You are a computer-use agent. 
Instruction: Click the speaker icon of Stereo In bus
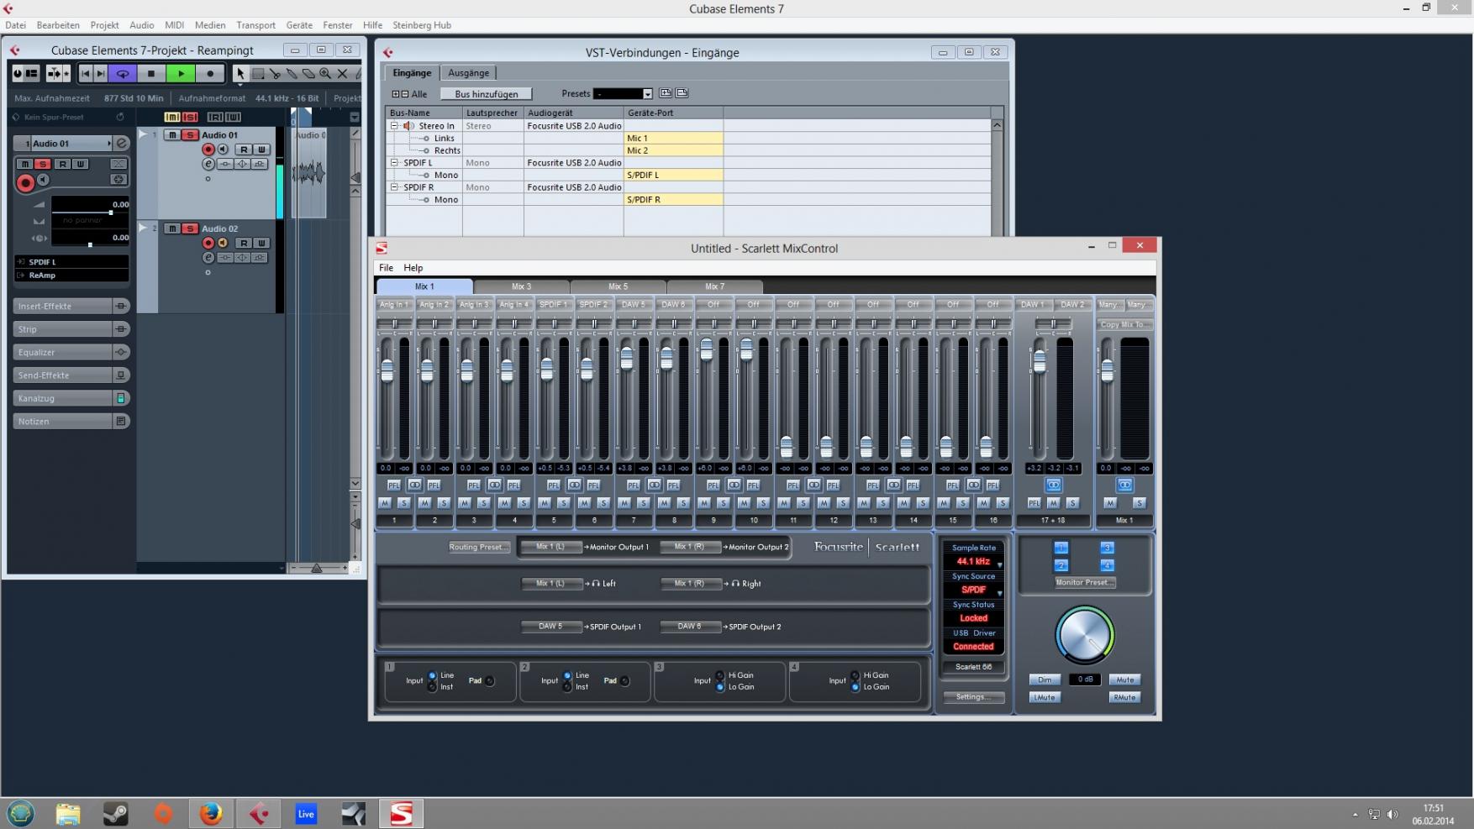pos(408,126)
